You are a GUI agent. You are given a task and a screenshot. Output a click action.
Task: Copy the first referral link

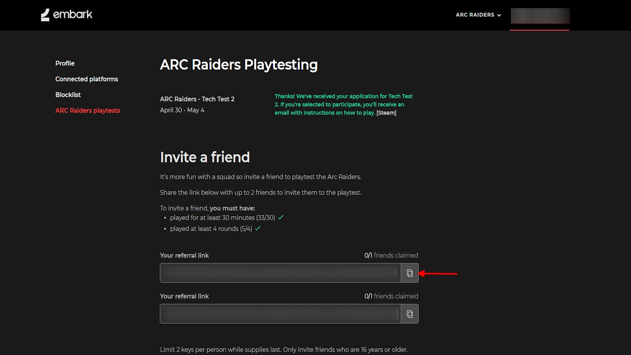click(409, 273)
